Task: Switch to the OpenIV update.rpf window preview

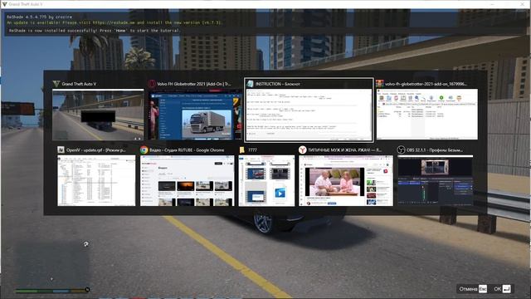Action: (x=96, y=181)
